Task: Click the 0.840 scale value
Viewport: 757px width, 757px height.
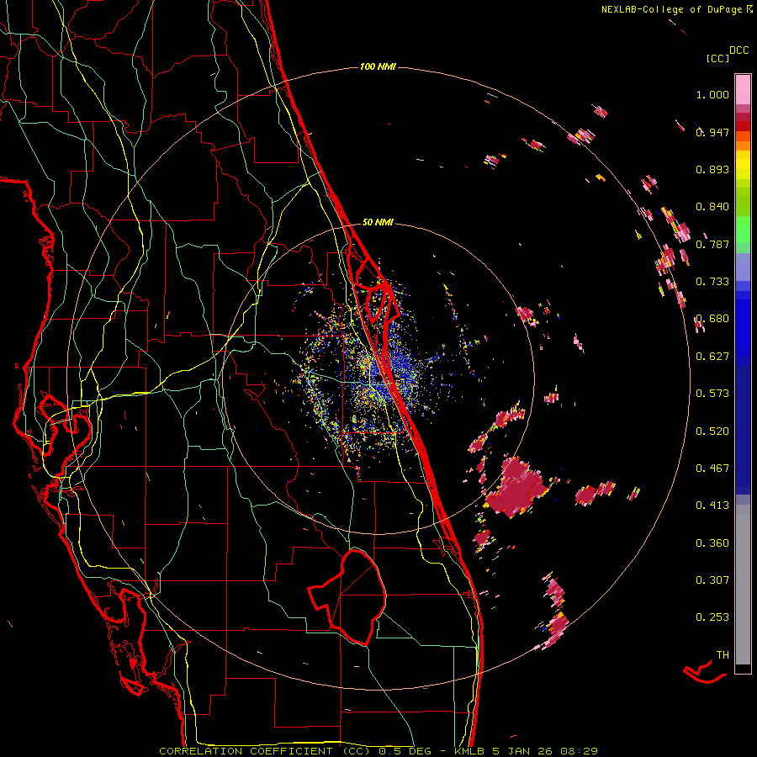Action: click(x=712, y=207)
